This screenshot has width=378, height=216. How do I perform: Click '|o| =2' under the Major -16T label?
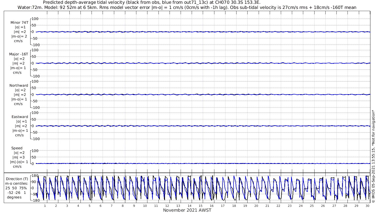(19, 59)
